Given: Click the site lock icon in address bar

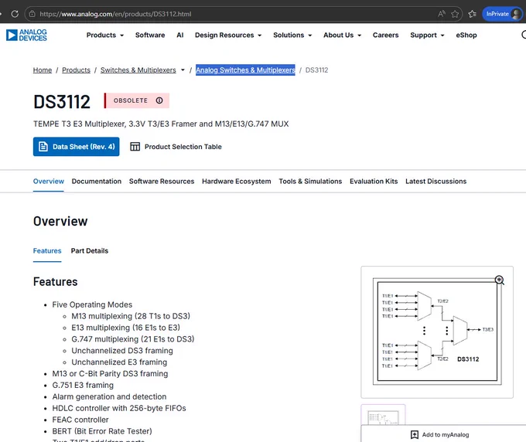Looking at the screenshot, I should tap(32, 14).
